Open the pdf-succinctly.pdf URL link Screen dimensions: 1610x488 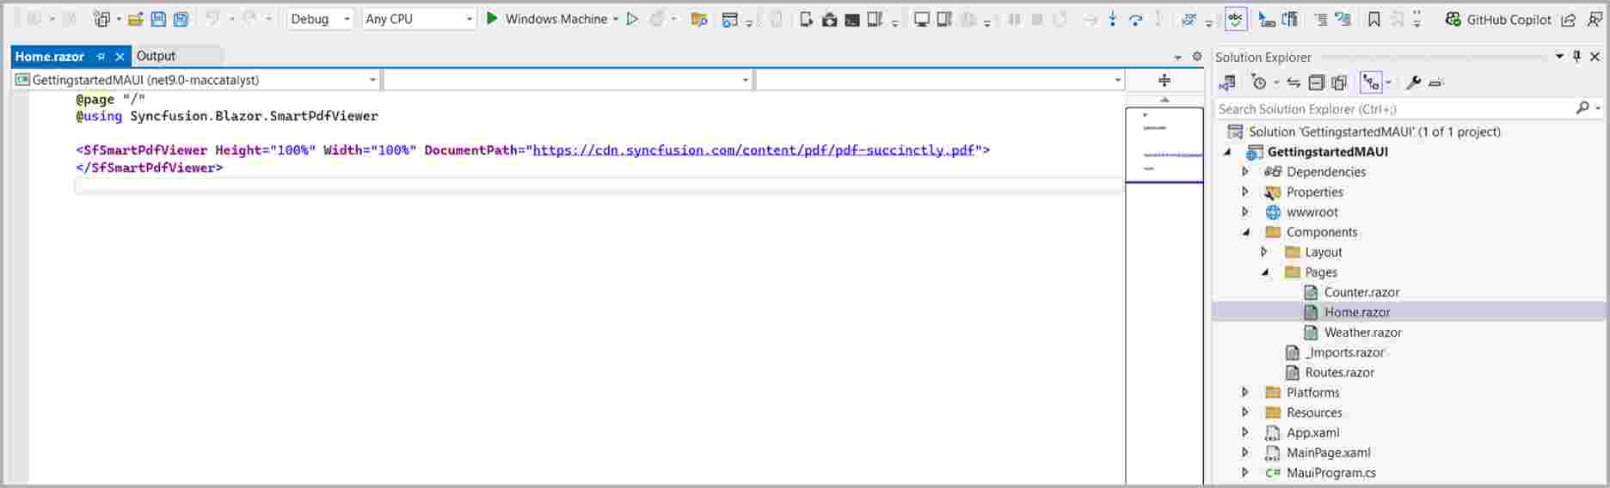pos(753,150)
